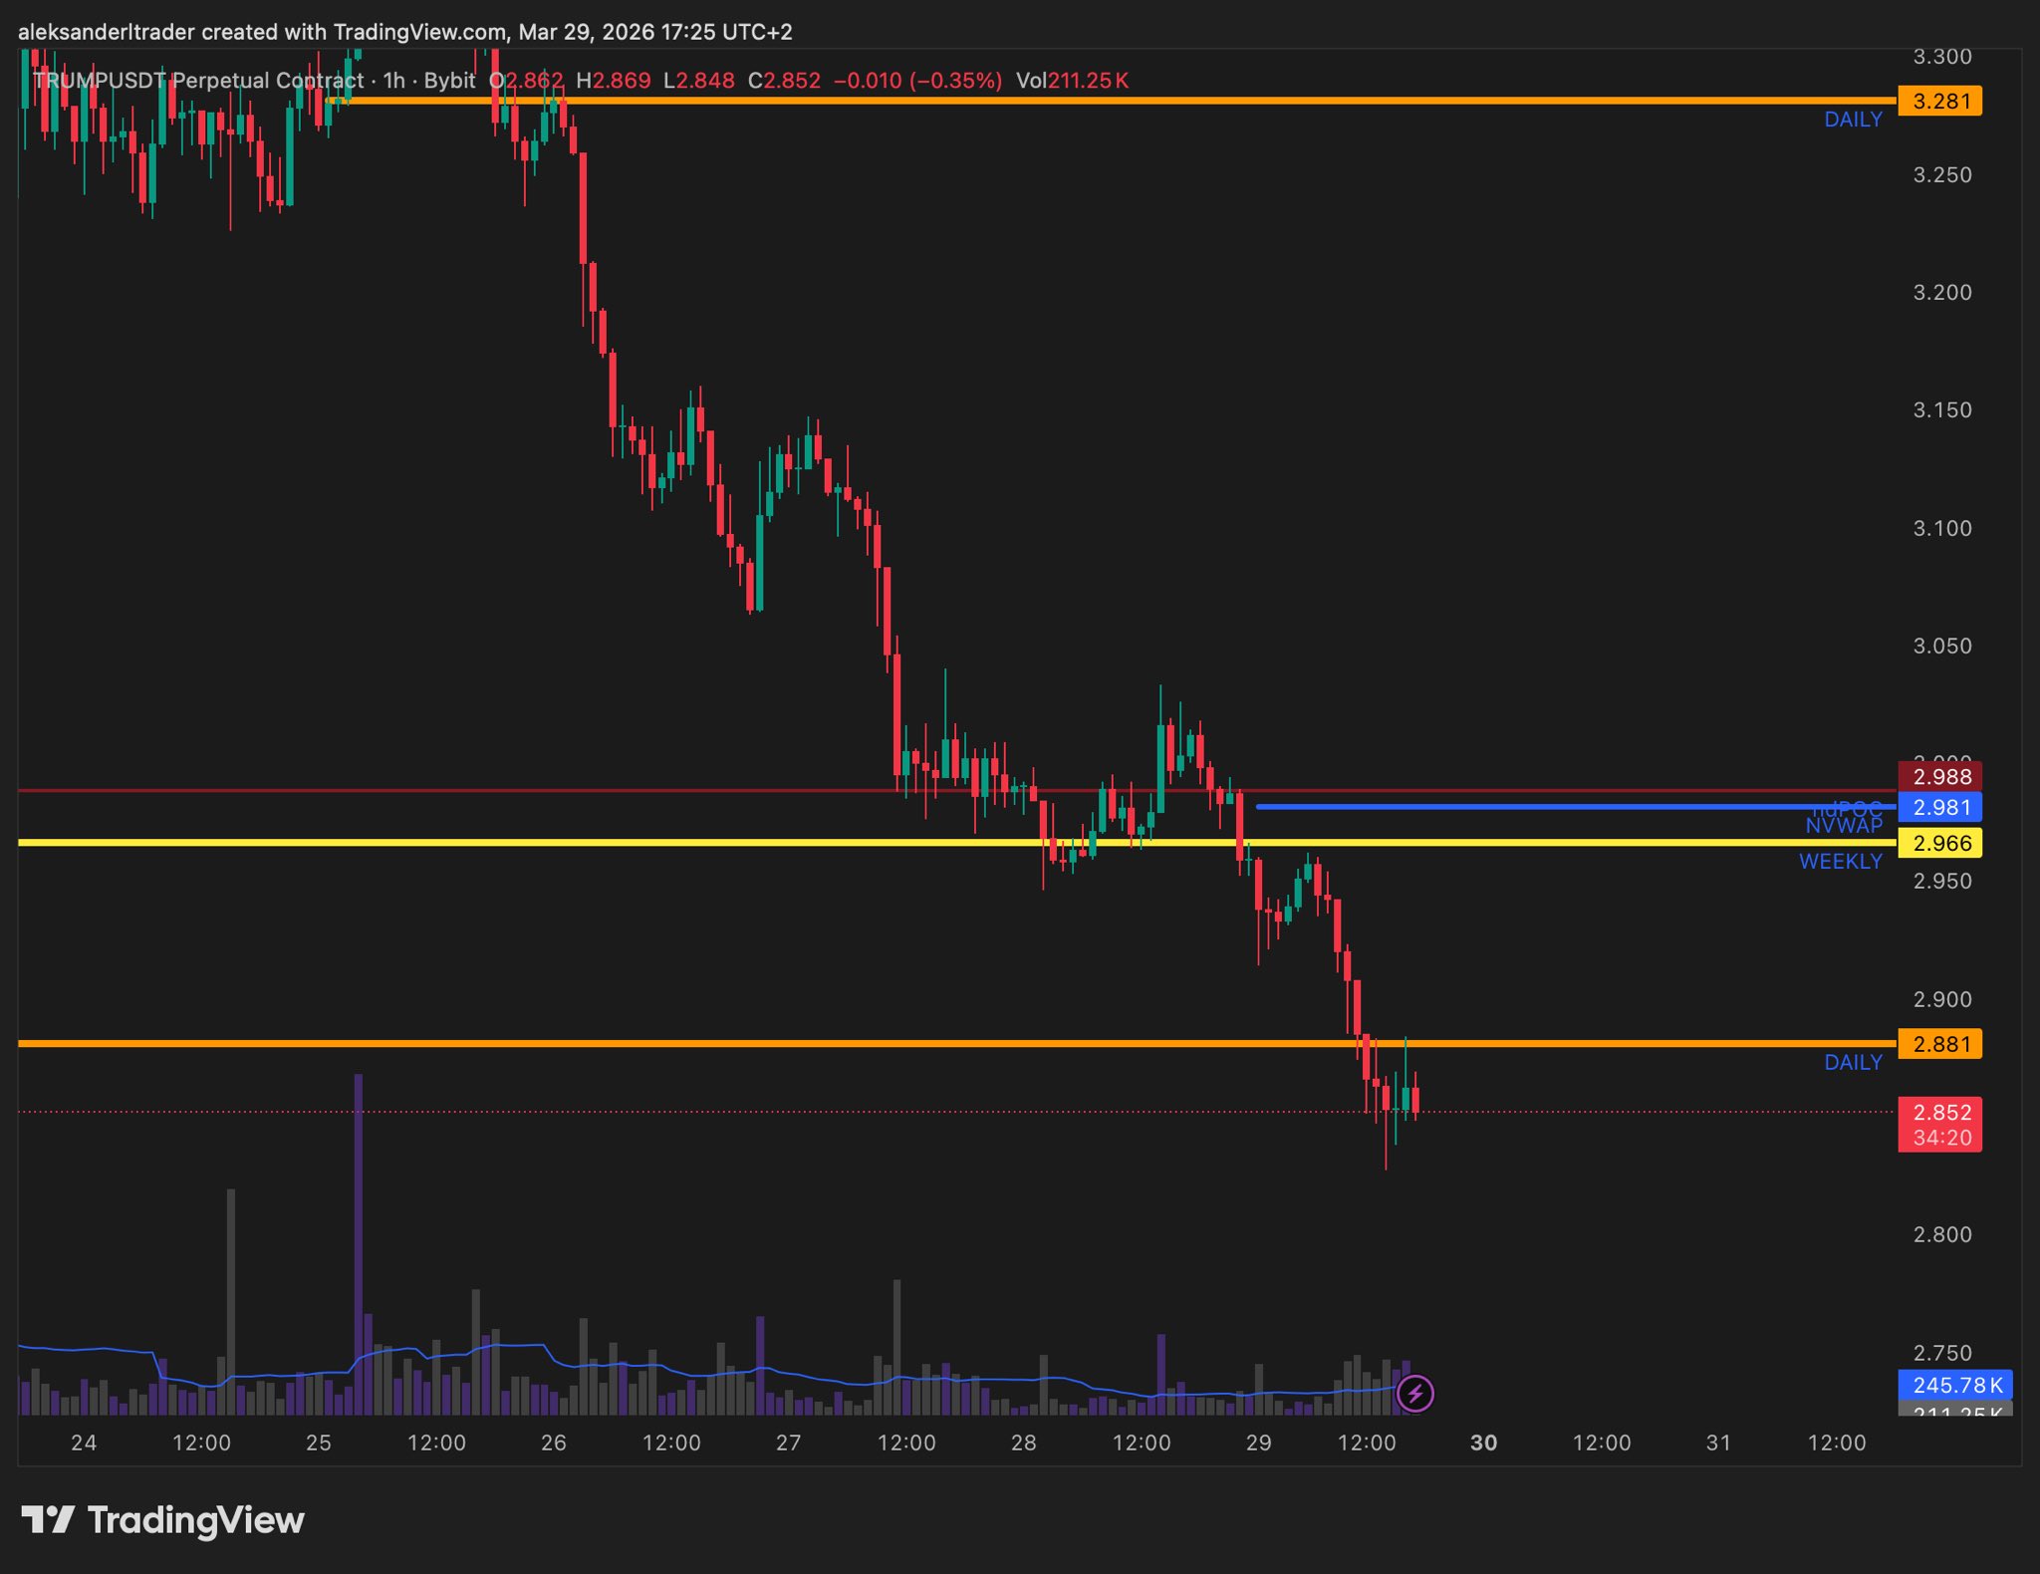Click the purple lightning bolt icon
Viewport: 2040px width, 1574px height.
tap(1415, 1394)
